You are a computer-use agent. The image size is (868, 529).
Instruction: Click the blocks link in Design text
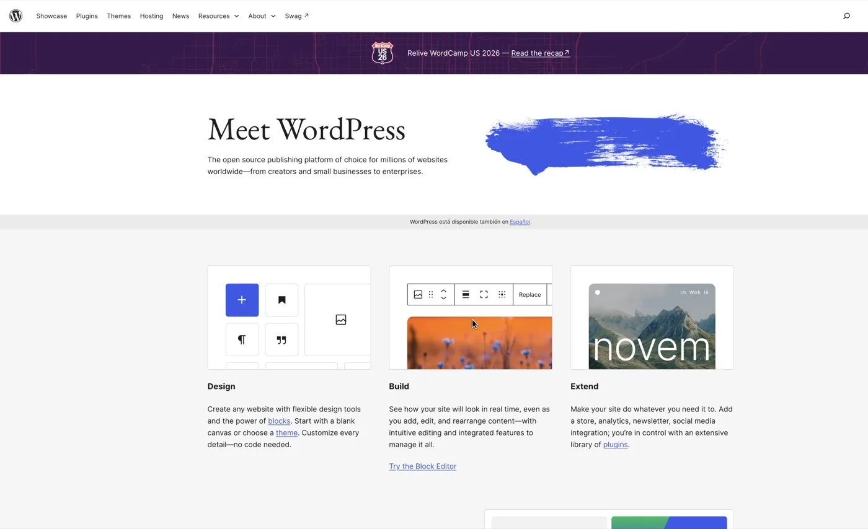(x=279, y=421)
